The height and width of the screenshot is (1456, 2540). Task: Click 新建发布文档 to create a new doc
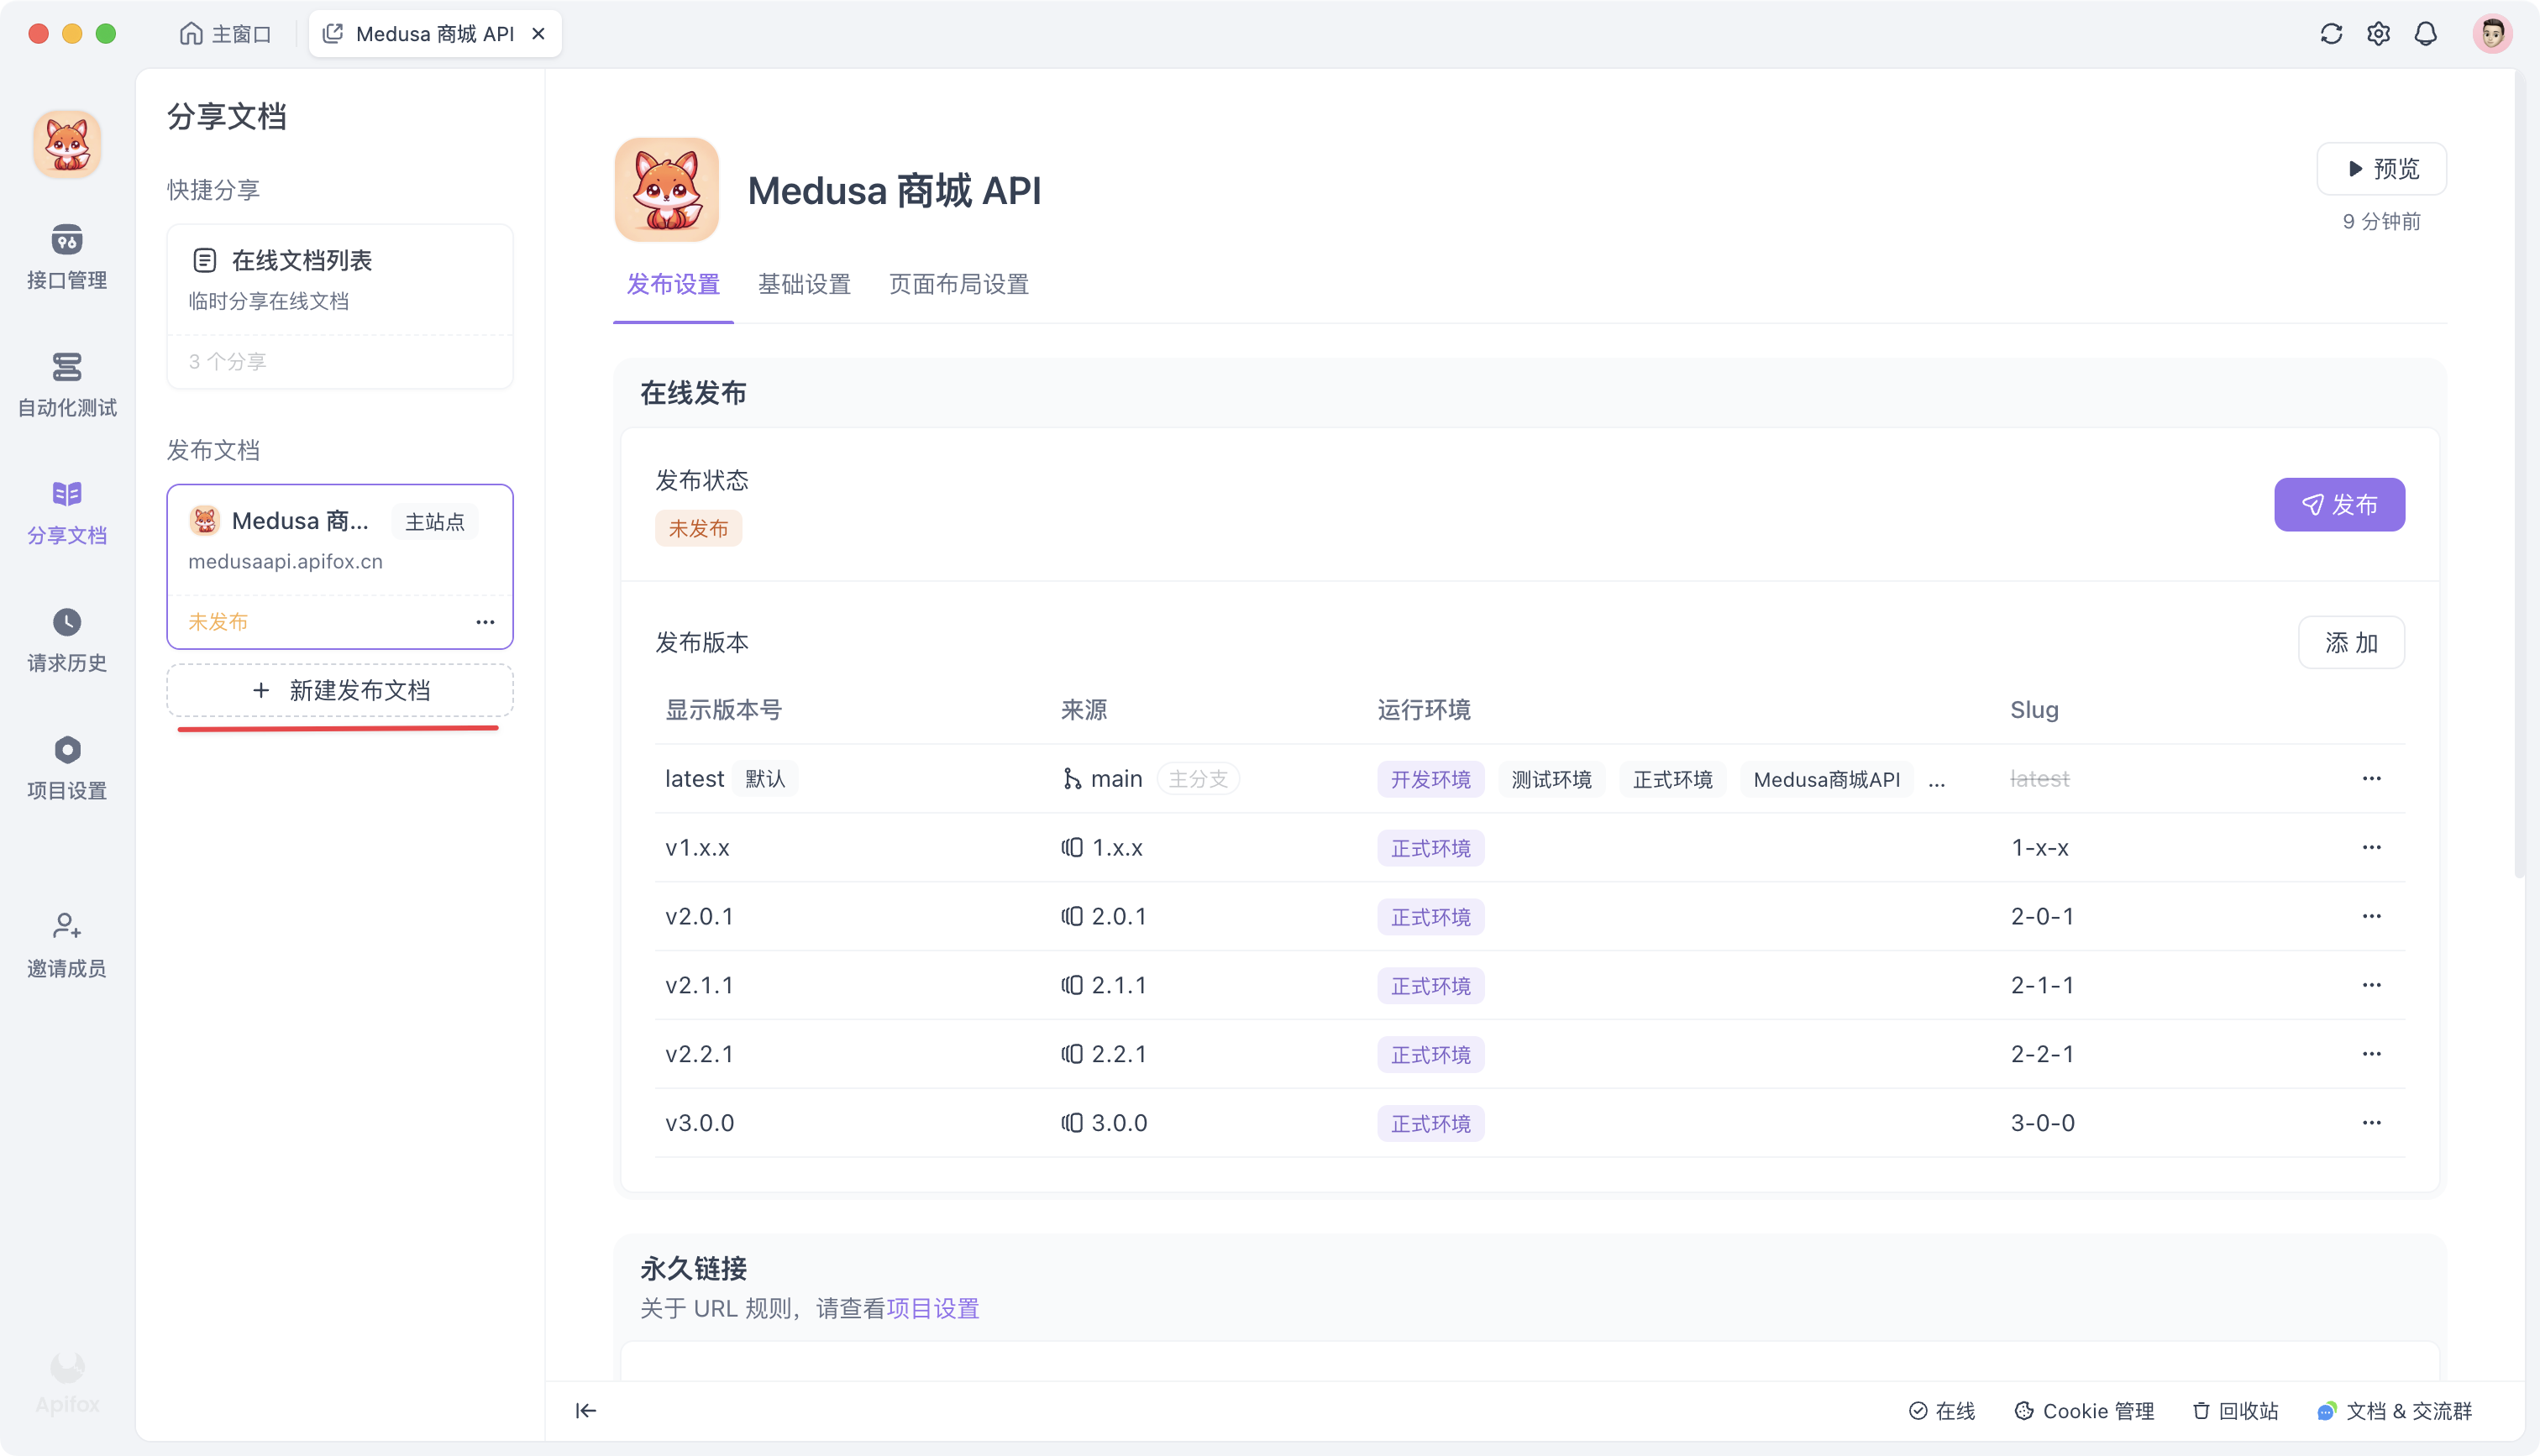[x=340, y=690]
